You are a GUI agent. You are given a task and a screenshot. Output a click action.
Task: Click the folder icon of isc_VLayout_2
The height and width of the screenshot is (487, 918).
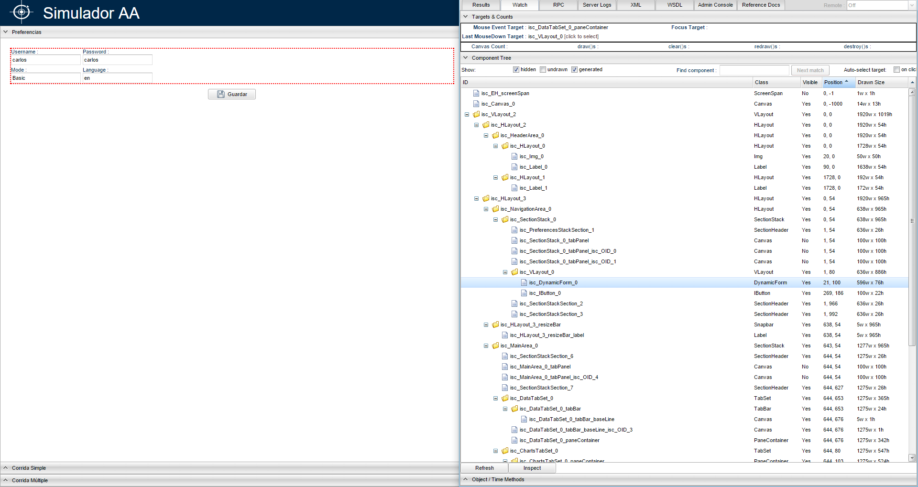point(476,114)
